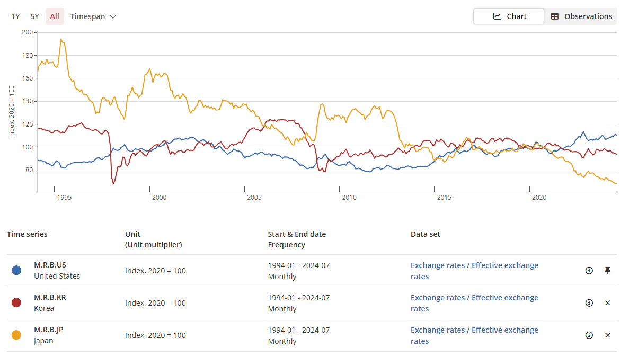Switch to the Chart view
Screen dimensions: 629x356
pyautogui.click(x=509, y=16)
